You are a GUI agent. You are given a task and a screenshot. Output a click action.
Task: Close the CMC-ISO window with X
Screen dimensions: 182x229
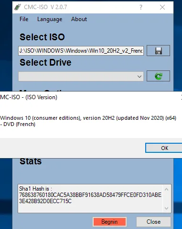[162, 7]
